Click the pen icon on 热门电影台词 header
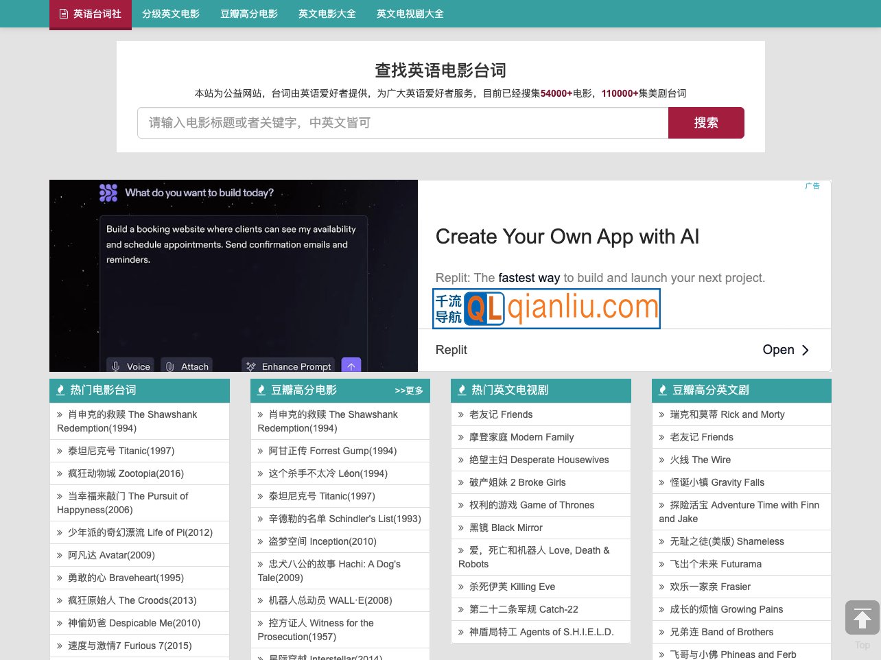This screenshot has width=881, height=660. point(60,390)
